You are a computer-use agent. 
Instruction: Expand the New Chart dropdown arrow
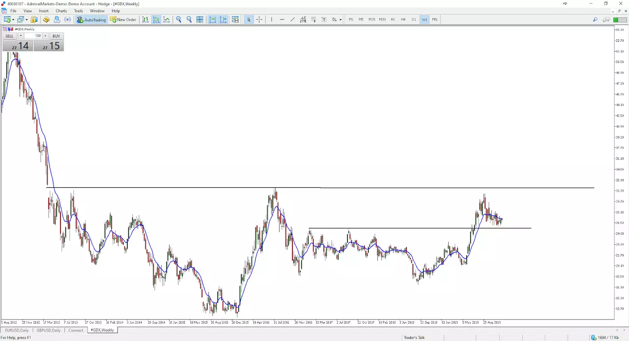13,20
